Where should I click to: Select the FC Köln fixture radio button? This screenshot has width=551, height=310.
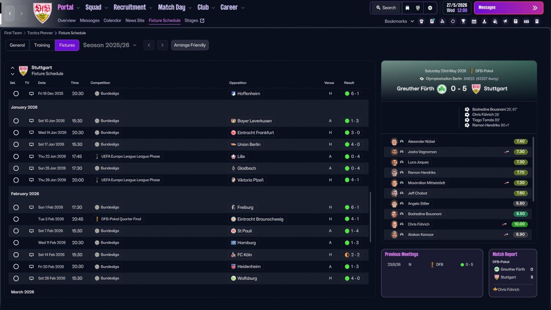[16, 254]
